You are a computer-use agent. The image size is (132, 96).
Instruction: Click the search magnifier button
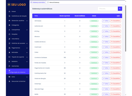[x=120, y=9]
